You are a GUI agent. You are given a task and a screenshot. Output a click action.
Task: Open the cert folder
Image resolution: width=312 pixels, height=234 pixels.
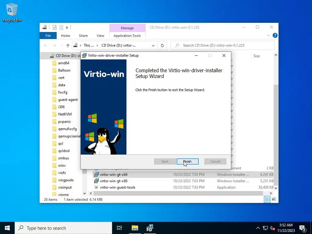coord(61,78)
